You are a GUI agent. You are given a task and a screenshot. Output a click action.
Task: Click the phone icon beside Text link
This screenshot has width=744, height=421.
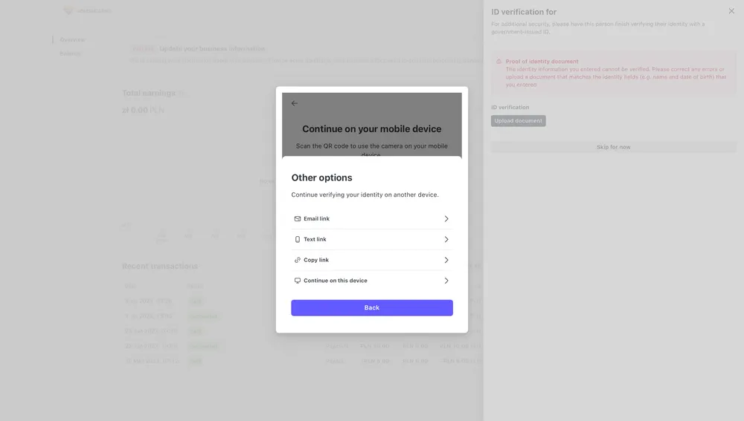coord(298,240)
